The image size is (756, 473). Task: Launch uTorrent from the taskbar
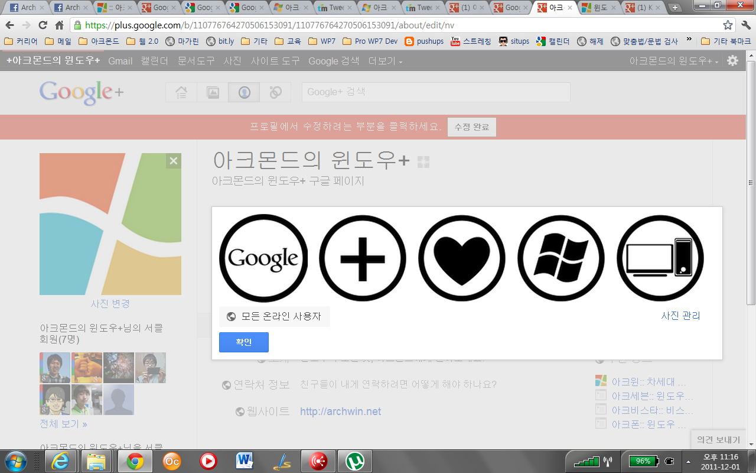tap(354, 461)
